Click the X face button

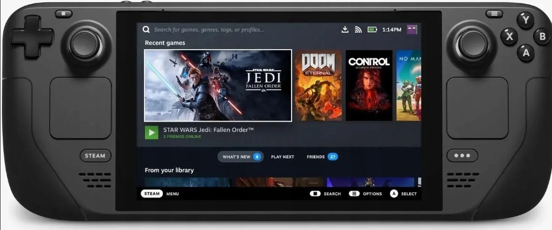click(509, 37)
